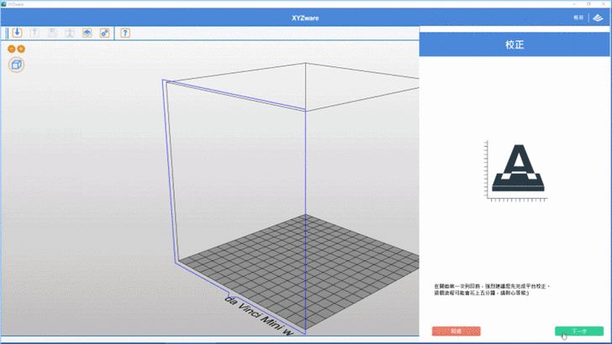Click the toolbar drag handle at far left
Screen dimensions: 612x344
point(7,34)
